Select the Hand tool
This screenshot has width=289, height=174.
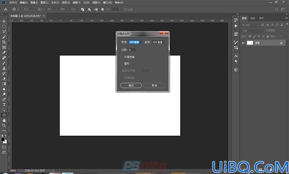[4, 120]
